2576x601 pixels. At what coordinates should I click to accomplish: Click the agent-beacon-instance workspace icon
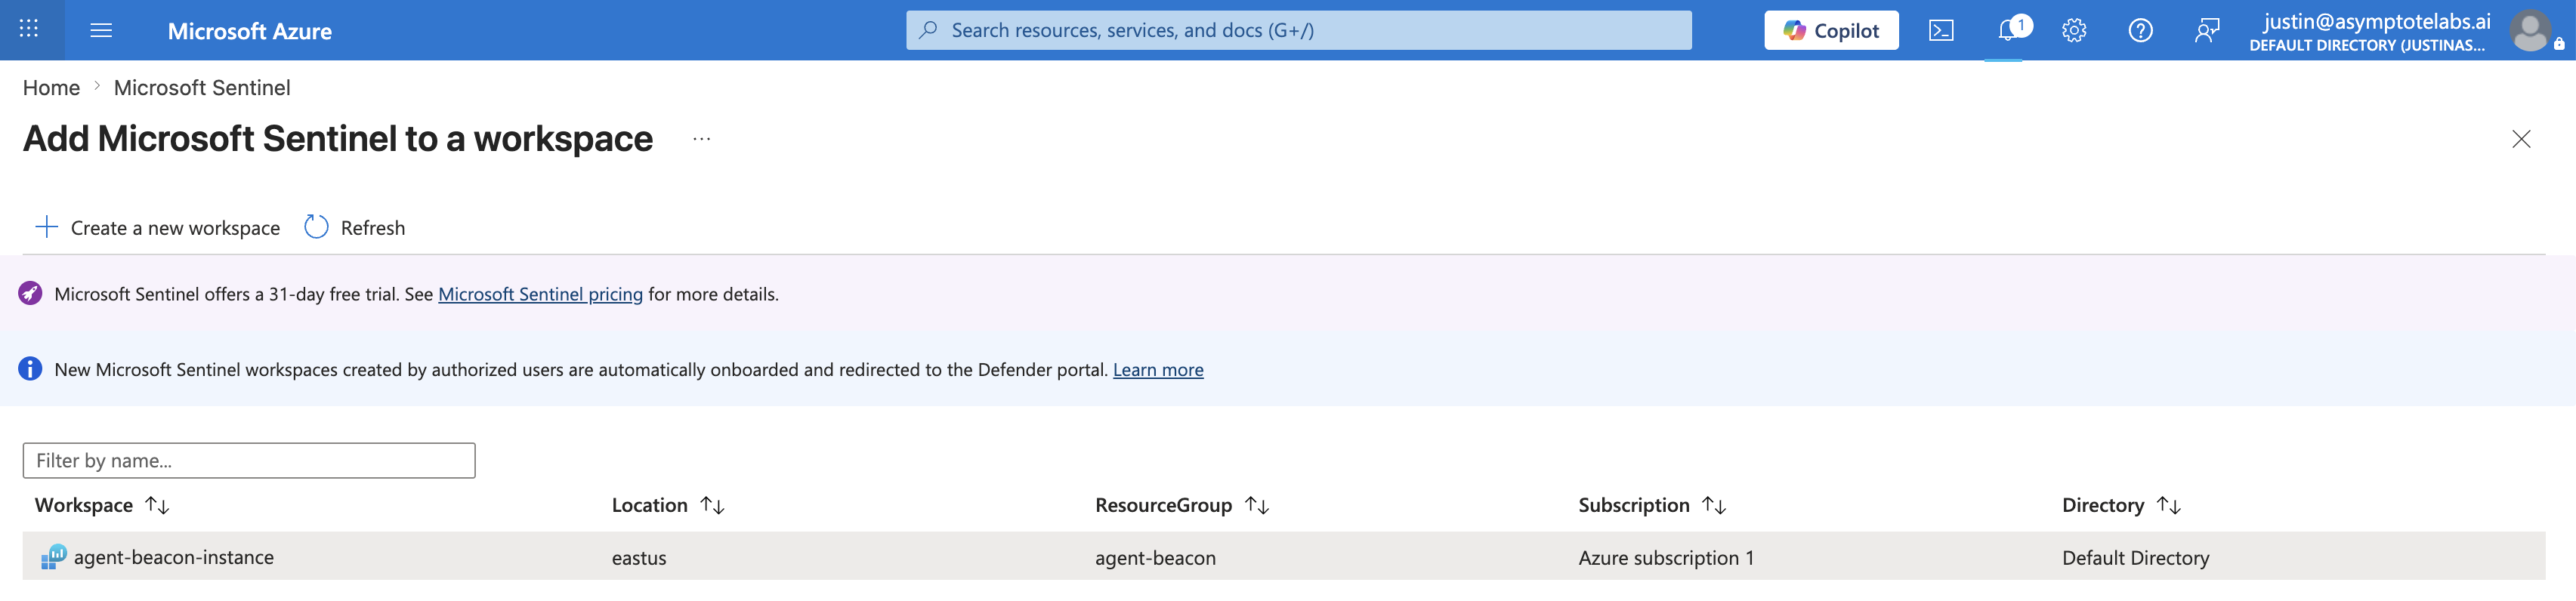pos(53,557)
